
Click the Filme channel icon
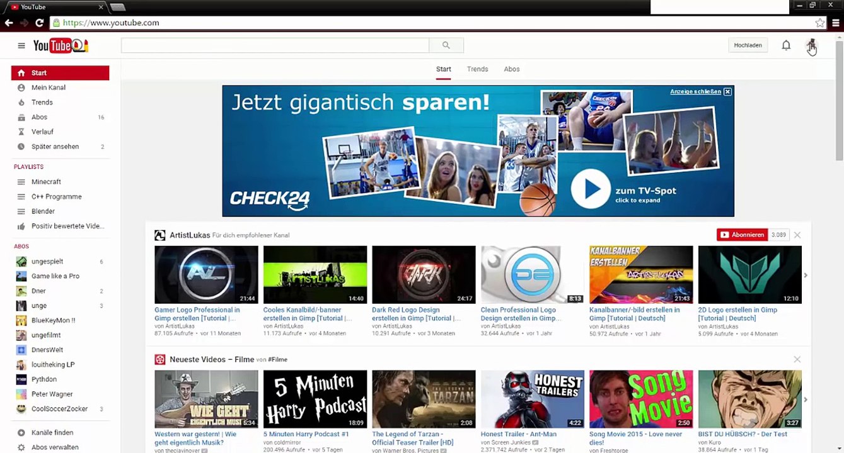(x=160, y=359)
